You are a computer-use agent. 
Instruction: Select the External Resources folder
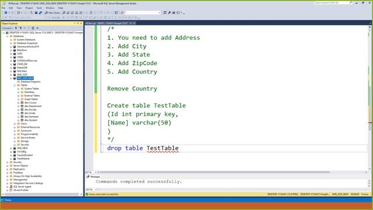coord(30,127)
